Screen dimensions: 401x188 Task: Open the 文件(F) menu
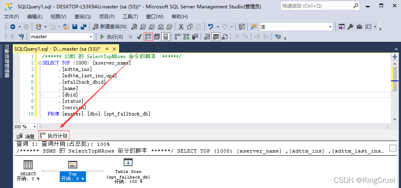(12, 17)
